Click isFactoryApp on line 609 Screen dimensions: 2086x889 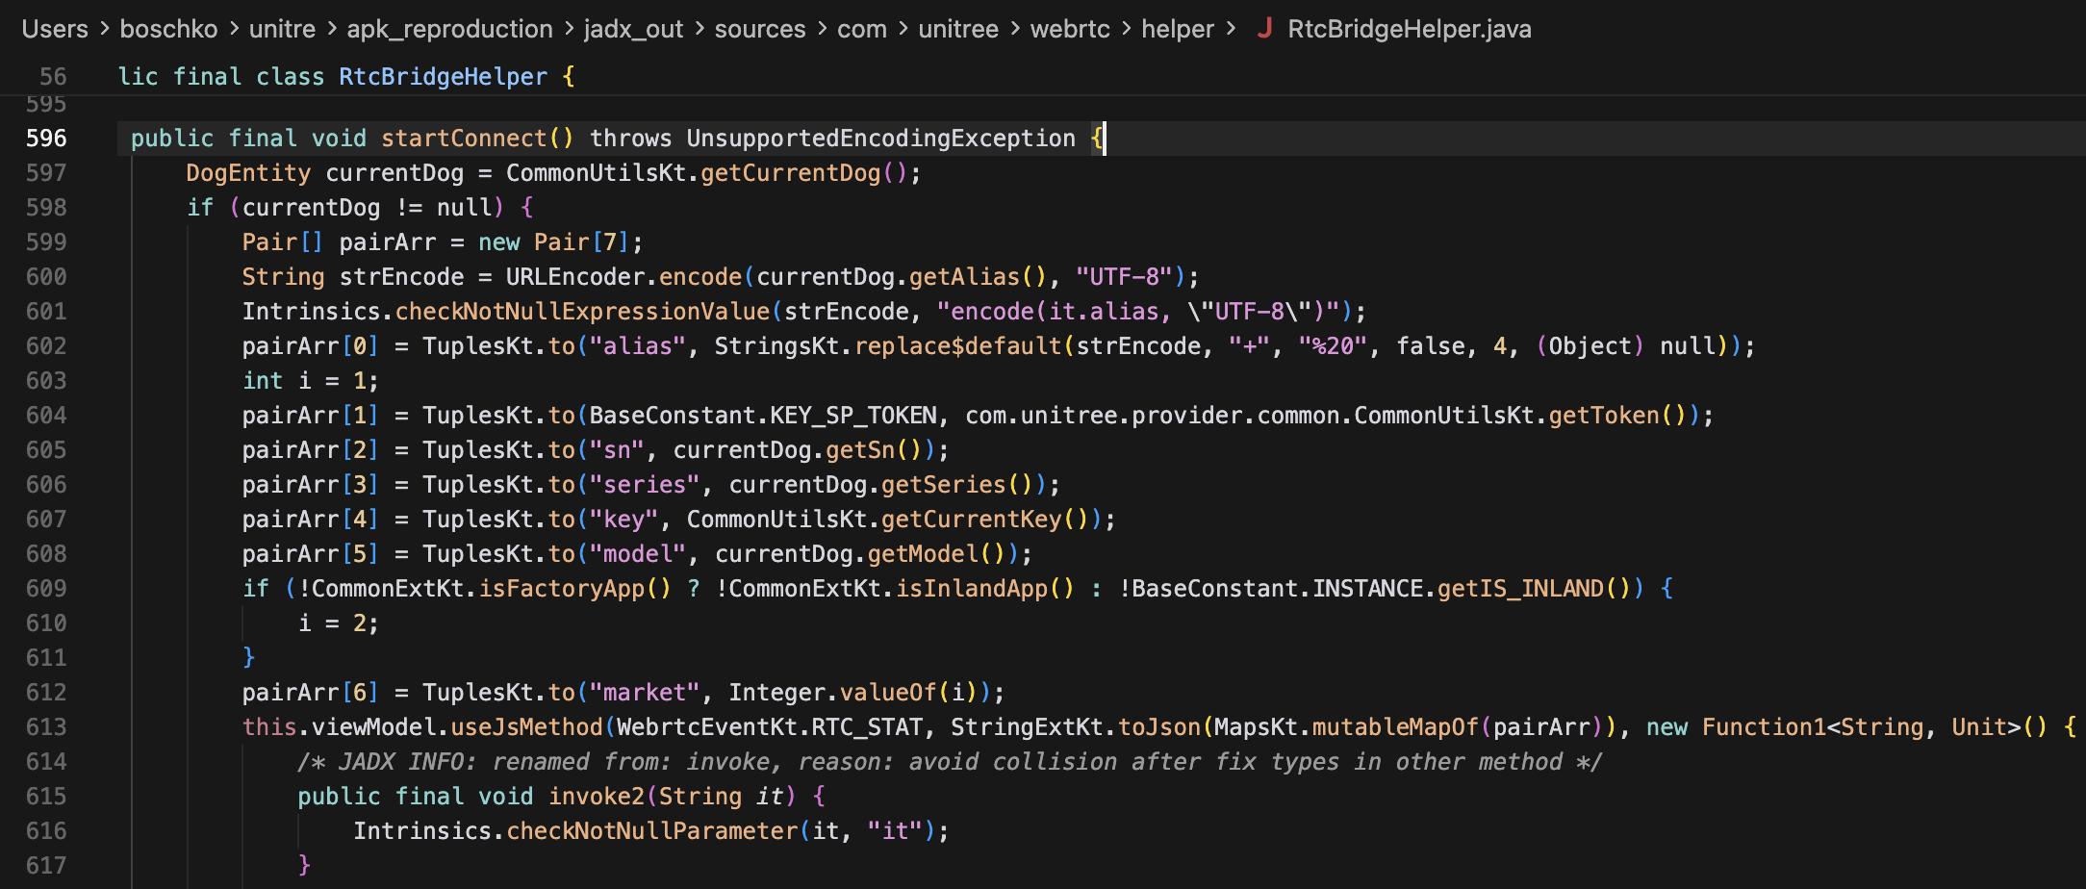[x=561, y=589]
